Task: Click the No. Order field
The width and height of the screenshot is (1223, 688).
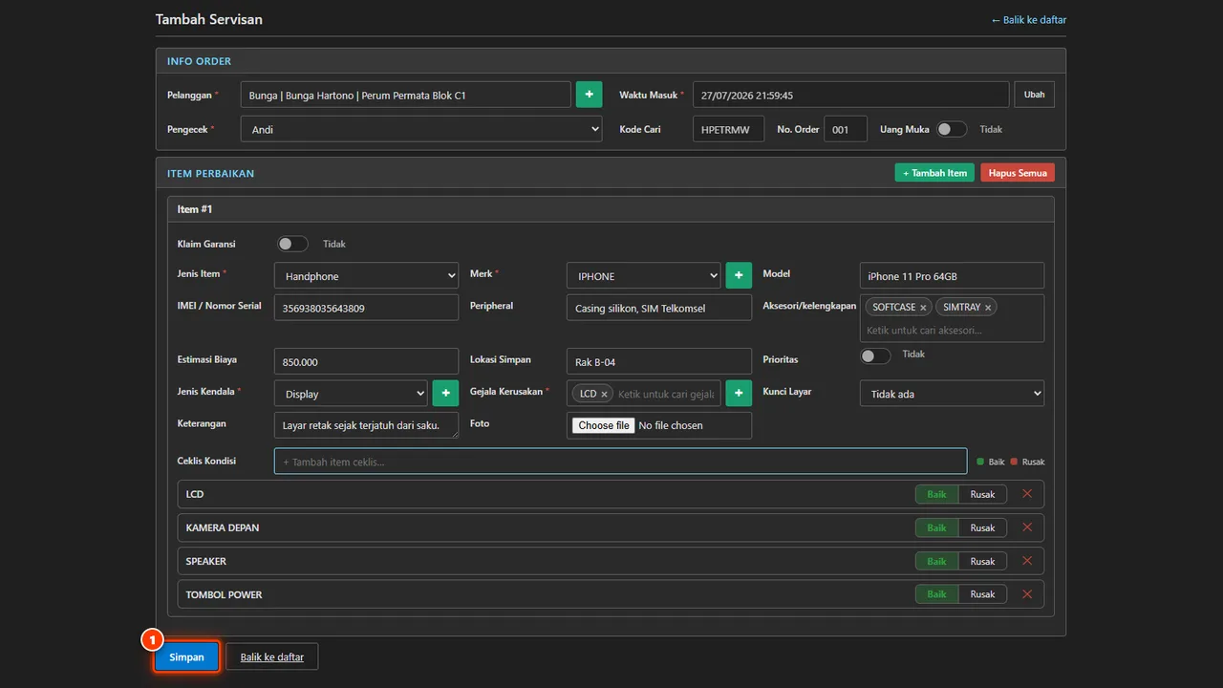Action: [x=846, y=129]
